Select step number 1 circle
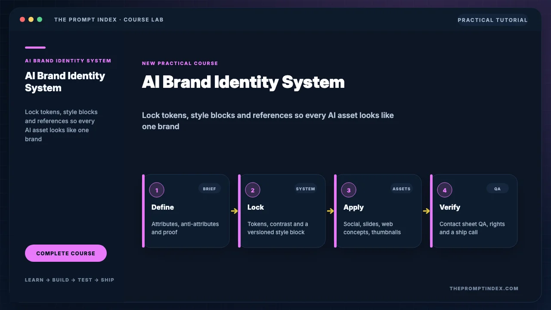The height and width of the screenshot is (310, 551). coord(157,190)
